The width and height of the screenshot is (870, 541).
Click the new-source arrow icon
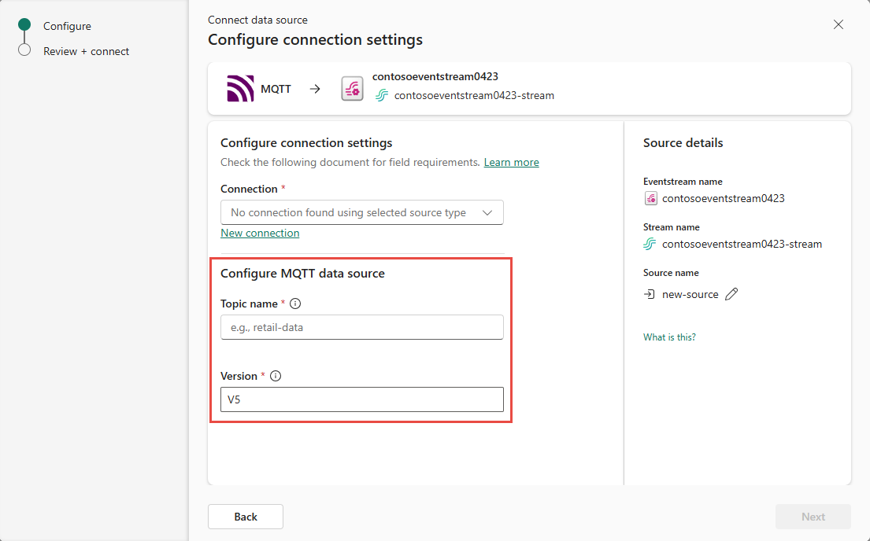[650, 294]
